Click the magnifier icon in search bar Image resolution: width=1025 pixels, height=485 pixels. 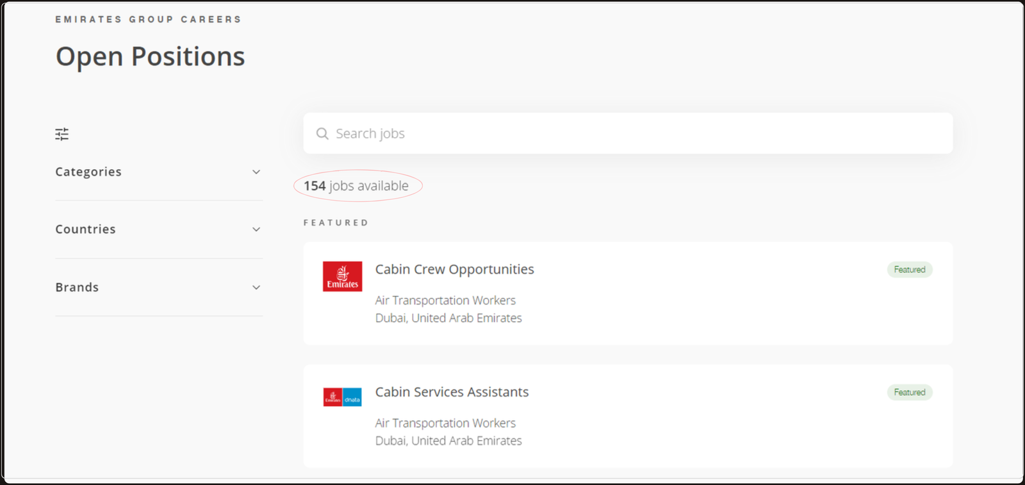tap(322, 133)
